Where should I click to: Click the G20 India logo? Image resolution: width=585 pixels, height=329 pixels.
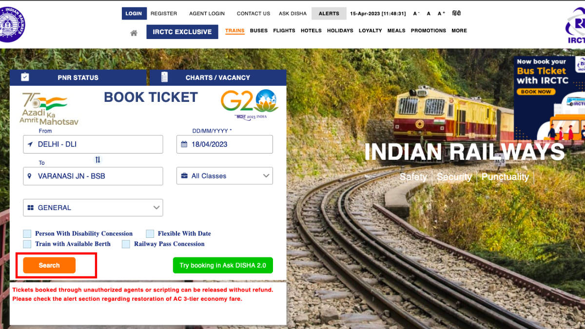point(250,104)
